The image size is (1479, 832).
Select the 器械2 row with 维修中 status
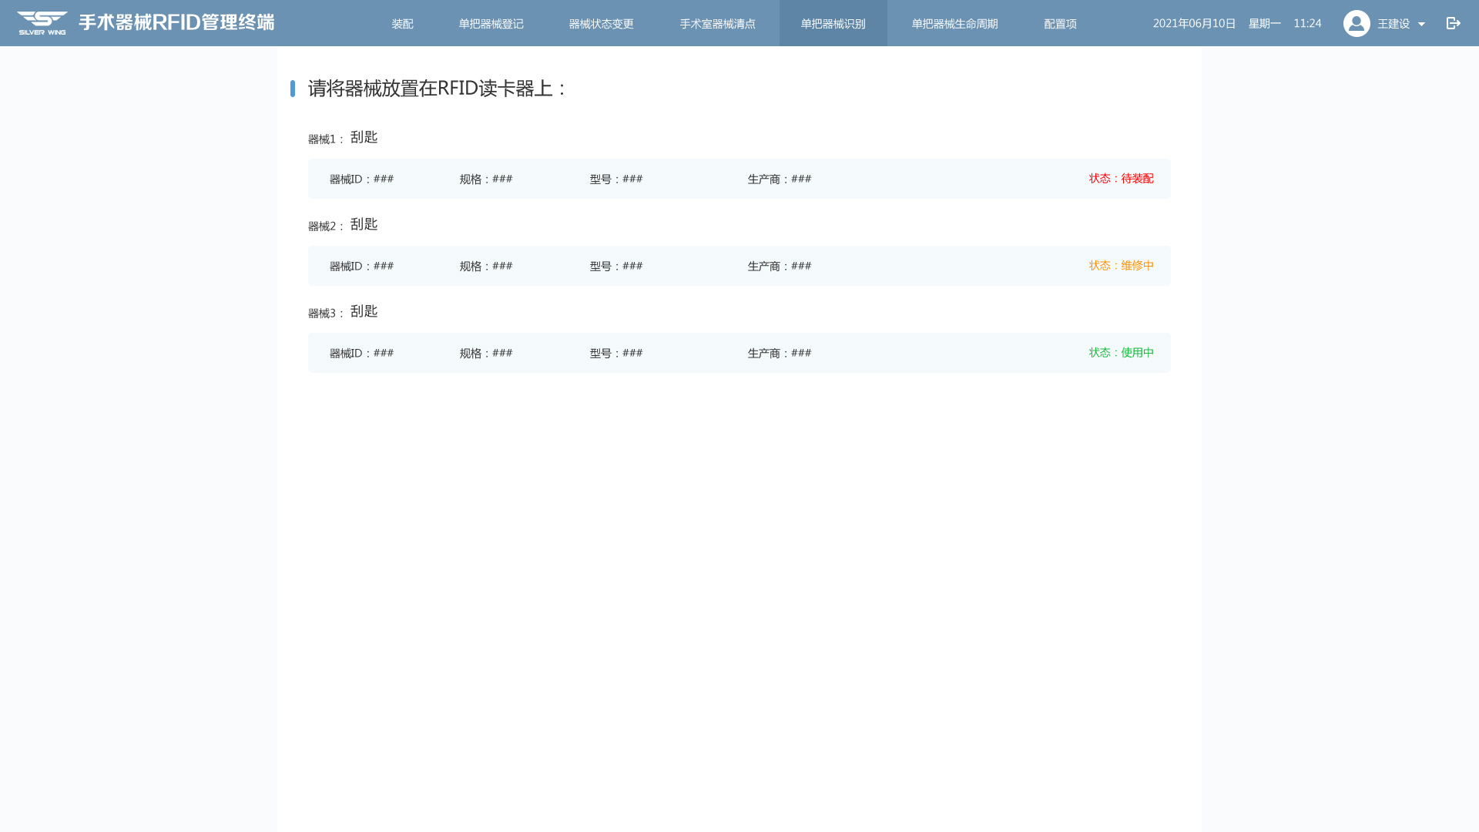(739, 266)
